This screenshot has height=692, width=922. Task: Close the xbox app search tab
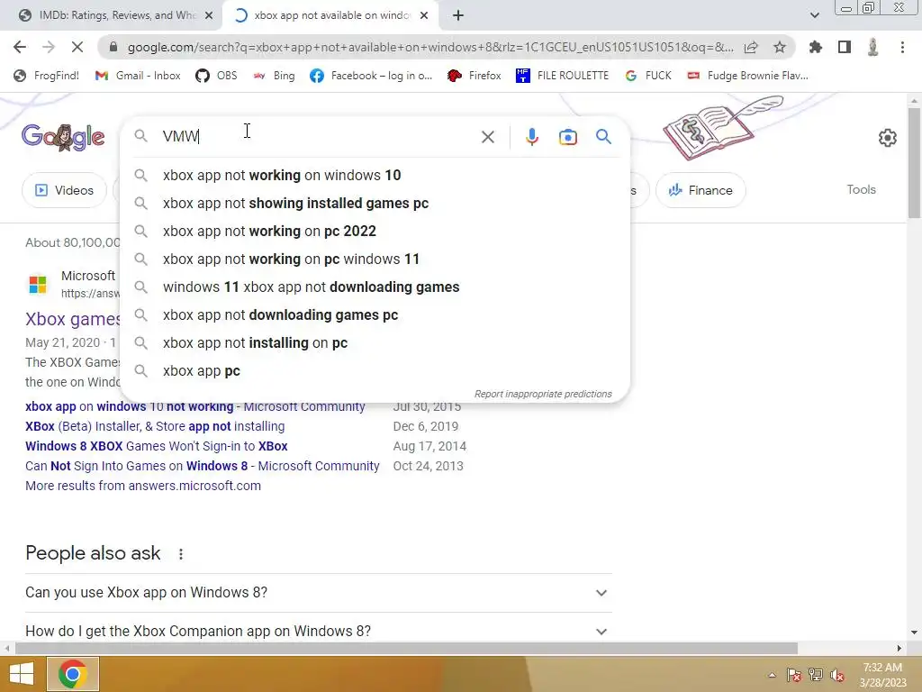(424, 15)
